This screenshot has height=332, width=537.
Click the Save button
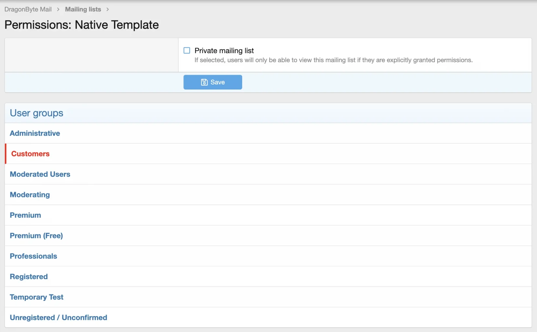(213, 82)
